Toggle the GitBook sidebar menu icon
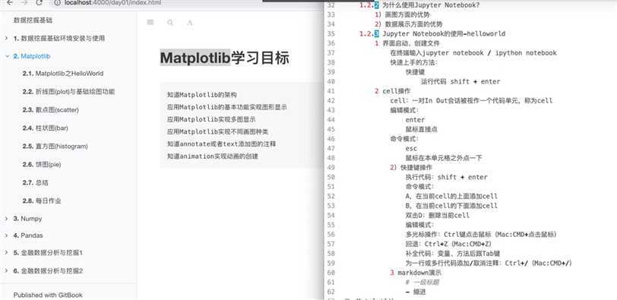The width and height of the screenshot is (617, 300). (x=150, y=23)
